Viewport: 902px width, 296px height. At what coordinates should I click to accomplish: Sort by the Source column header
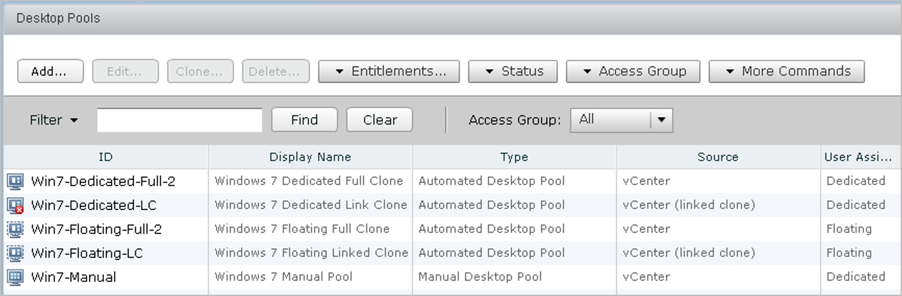(718, 157)
